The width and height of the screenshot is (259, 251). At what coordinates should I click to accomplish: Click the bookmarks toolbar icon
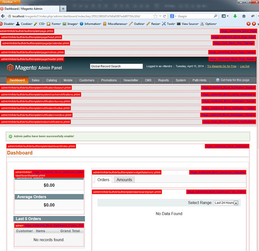(x=224, y=16)
